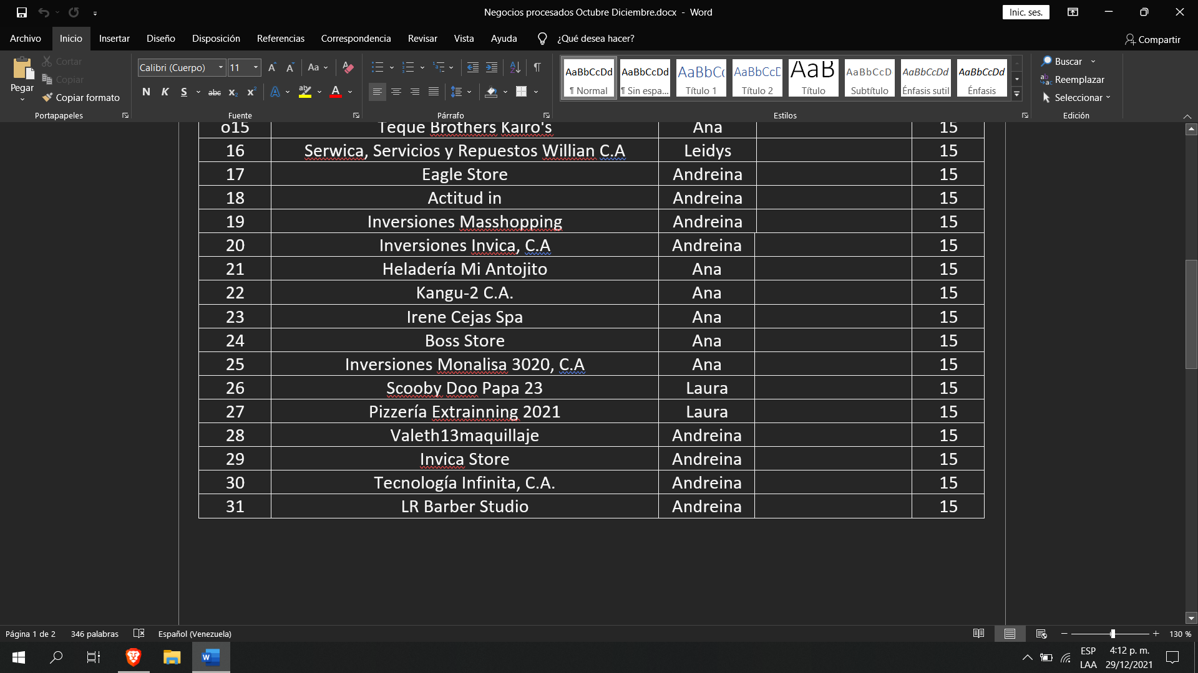Adjust the zoom slider handle
Image resolution: width=1198 pixels, height=673 pixels.
(x=1113, y=634)
